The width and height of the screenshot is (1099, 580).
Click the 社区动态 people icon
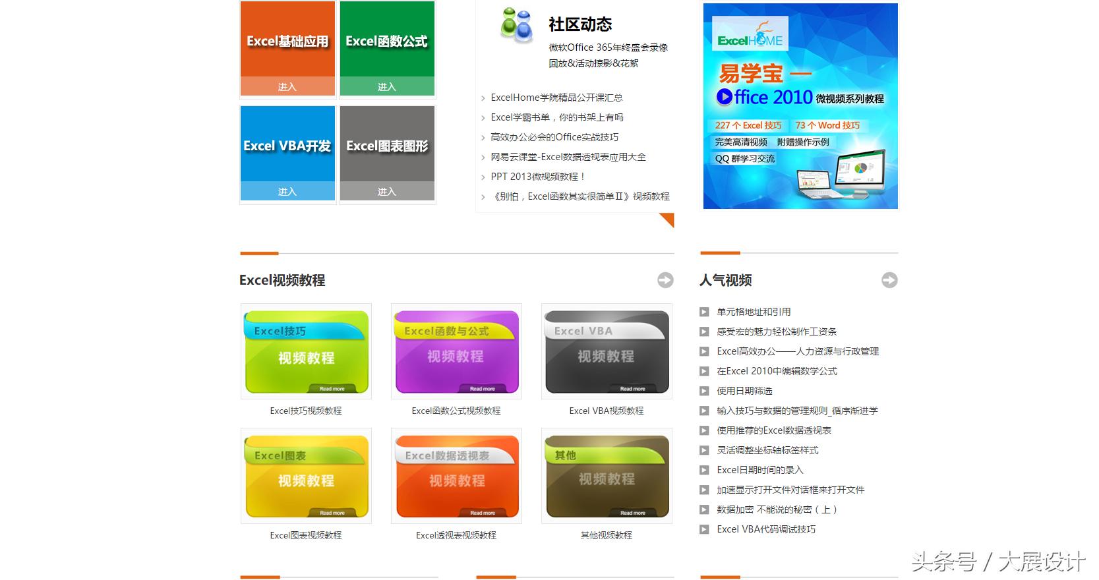(x=517, y=26)
